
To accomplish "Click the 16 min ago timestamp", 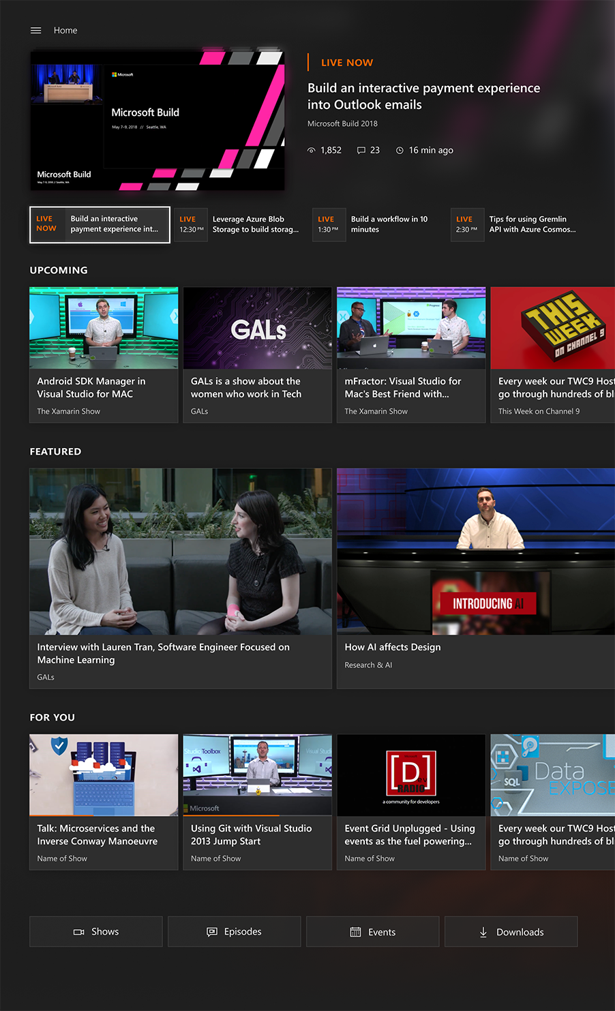I will tap(431, 150).
